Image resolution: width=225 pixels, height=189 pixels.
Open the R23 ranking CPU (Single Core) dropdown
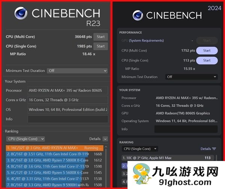25,139
